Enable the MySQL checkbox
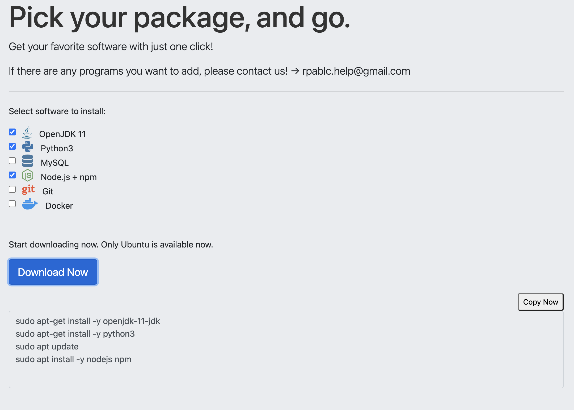Screen dimensions: 574x410 pyautogui.click(x=12, y=161)
